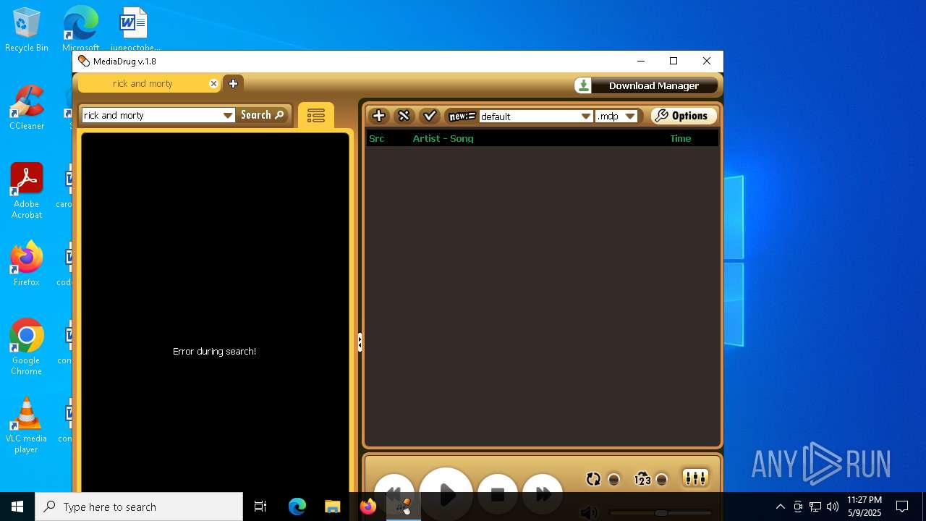Open the Windows Start menu
The height and width of the screenshot is (521, 926).
click(17, 507)
